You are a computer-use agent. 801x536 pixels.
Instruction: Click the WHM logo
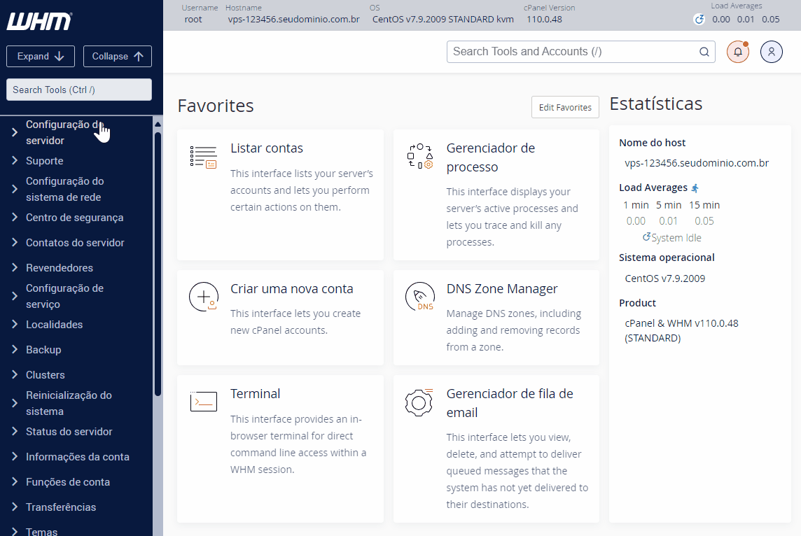[x=39, y=22]
